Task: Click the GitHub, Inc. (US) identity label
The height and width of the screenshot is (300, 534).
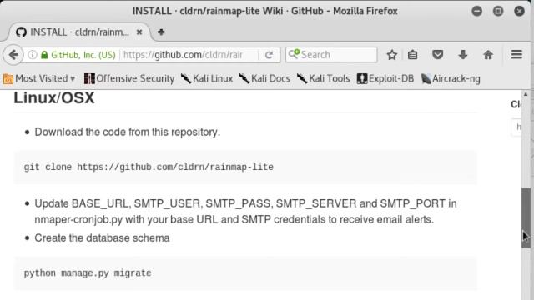Action: [83, 55]
